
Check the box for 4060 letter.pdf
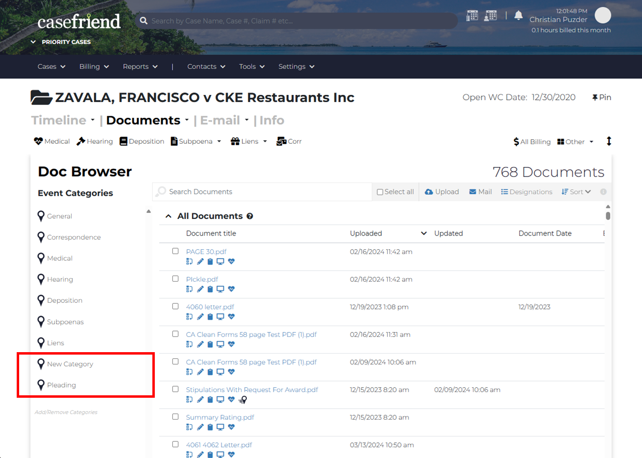coord(175,306)
